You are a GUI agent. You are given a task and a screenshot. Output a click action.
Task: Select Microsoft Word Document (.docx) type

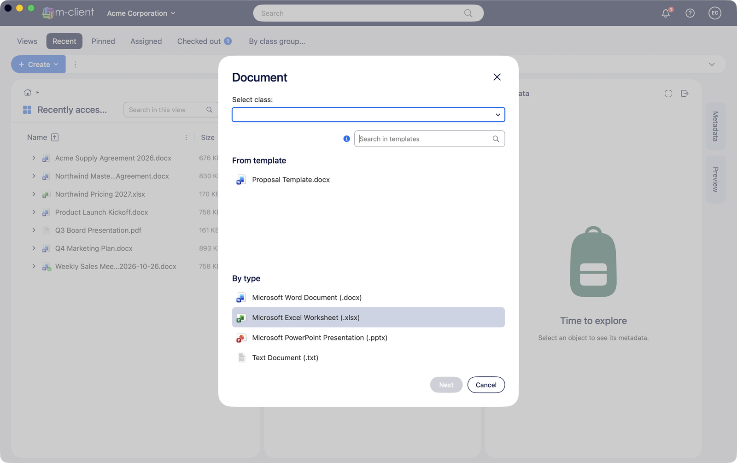pos(368,298)
